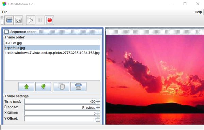Click the Sequence editor panel icon

pyautogui.click(x=6, y=32)
